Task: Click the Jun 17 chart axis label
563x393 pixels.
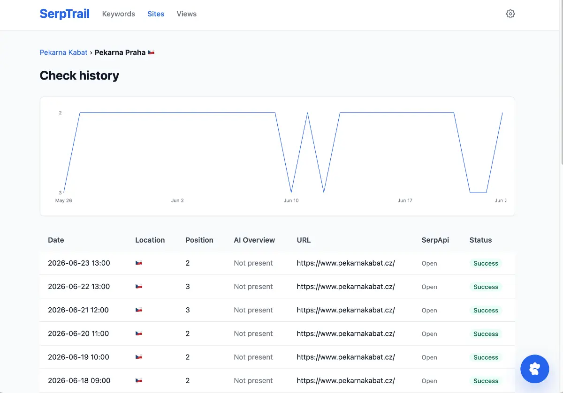Action: (x=405, y=200)
